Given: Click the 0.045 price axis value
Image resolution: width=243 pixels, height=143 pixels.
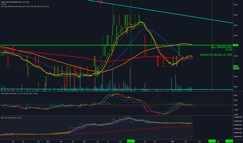Looking at the screenshot, I should pos(235,5).
